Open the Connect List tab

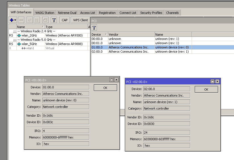(128, 13)
